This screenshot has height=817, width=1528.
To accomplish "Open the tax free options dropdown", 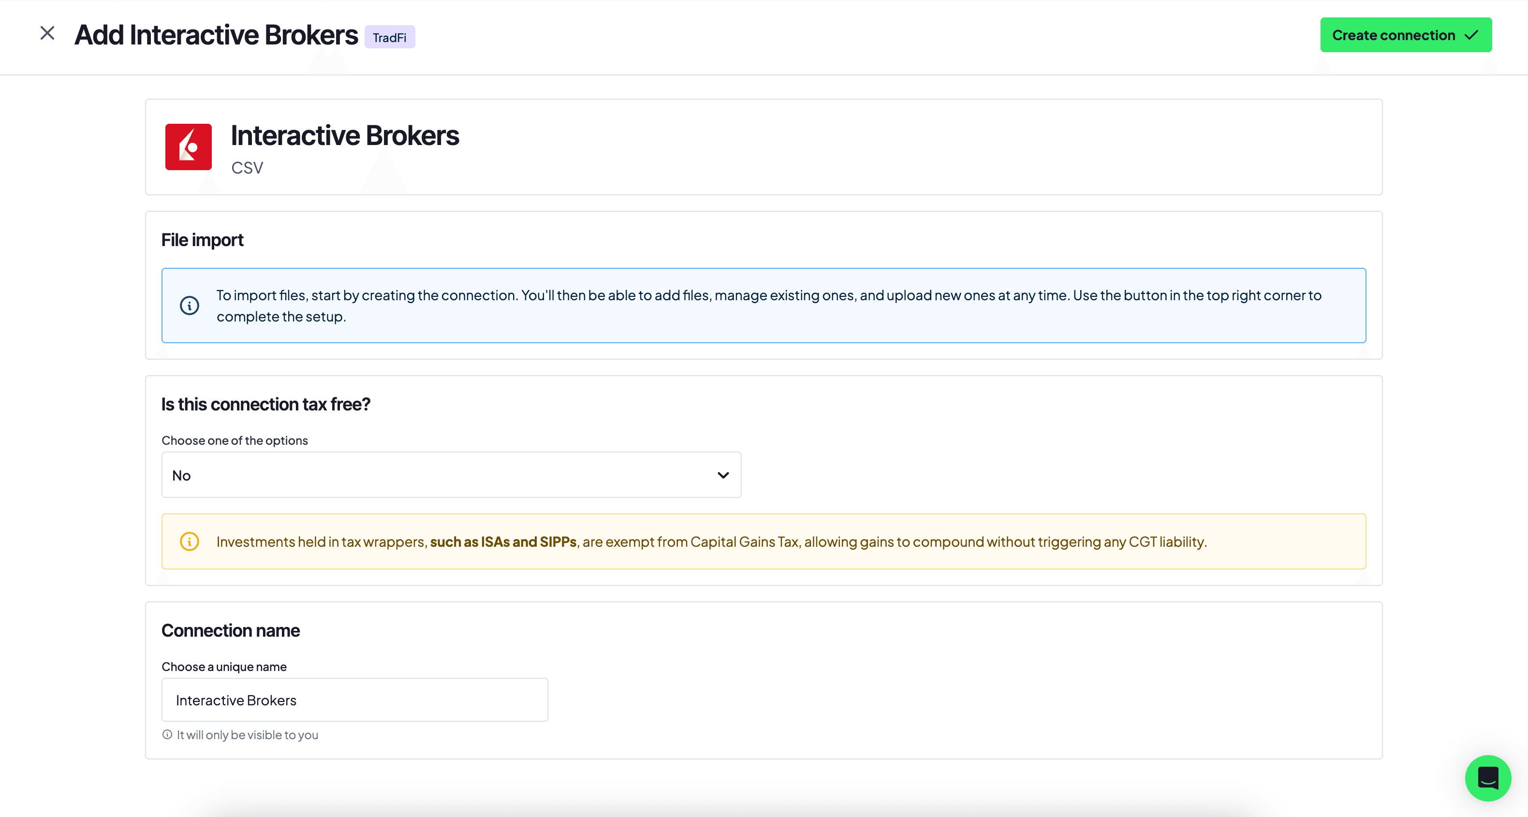I will pos(452,475).
